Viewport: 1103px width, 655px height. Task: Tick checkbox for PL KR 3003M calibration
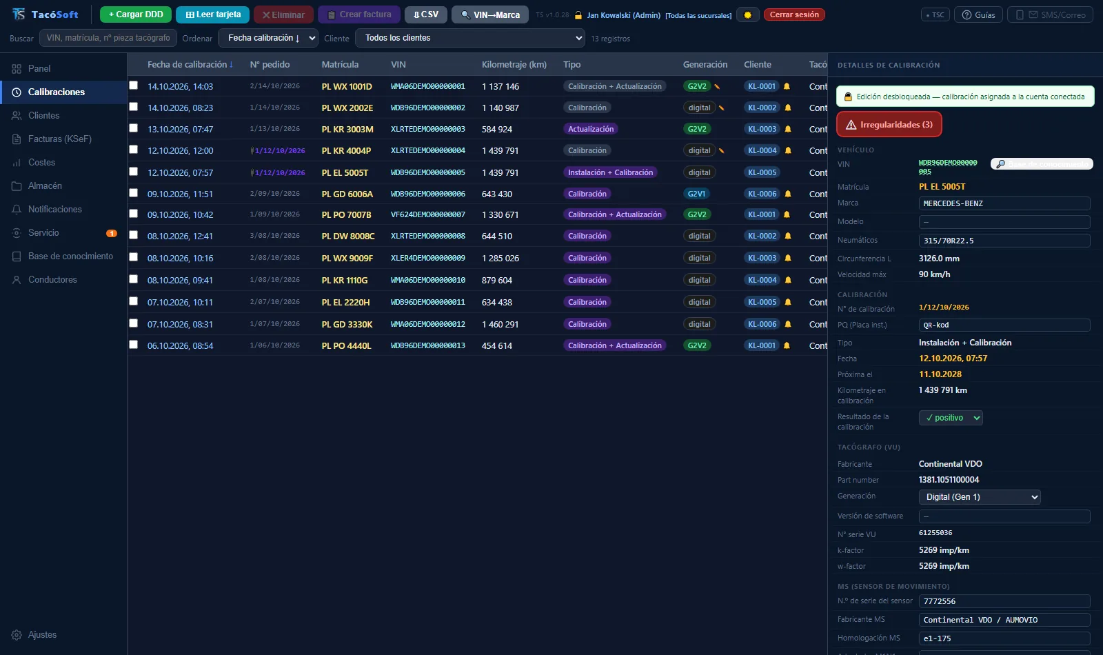134,128
